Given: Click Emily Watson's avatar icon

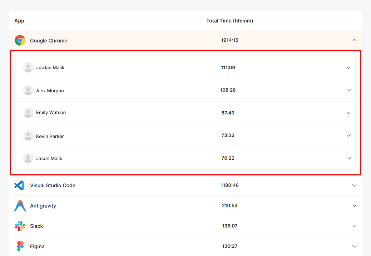Looking at the screenshot, I should (28, 113).
